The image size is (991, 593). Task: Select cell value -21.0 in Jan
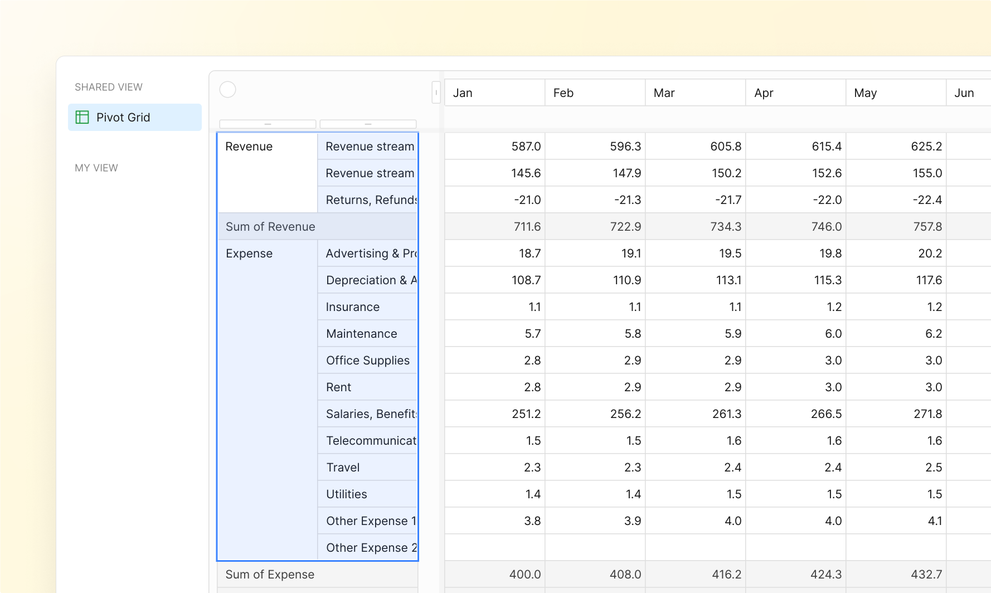494,200
